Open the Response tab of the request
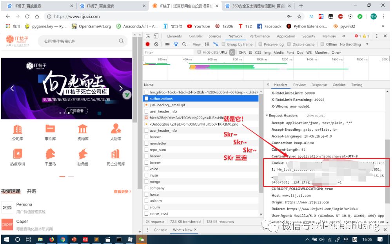This screenshot has height=244, width=392. coord(319,85)
